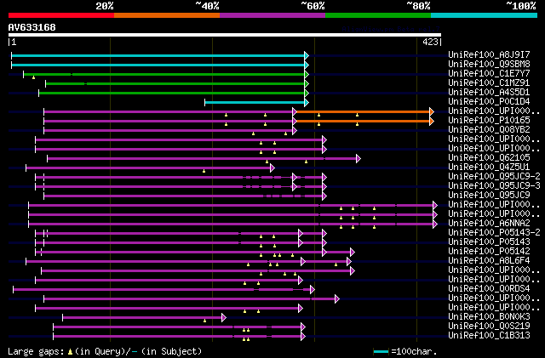Image resolution: width=545 pixels, height=358 pixels.
Task: Click the green alignment bar for C1MZ91
Action: click(x=175, y=83)
